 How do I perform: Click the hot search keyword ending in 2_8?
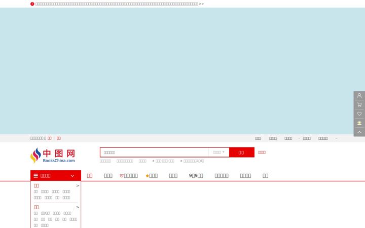pos(192,161)
